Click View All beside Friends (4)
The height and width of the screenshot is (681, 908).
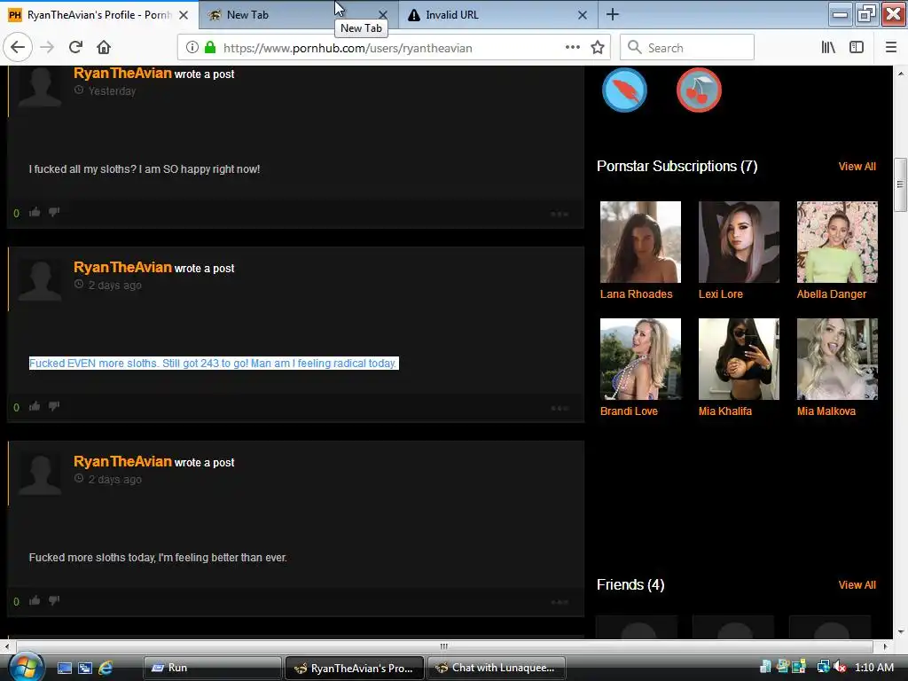pyautogui.click(x=857, y=585)
